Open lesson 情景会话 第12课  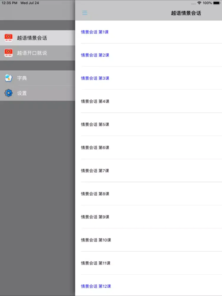[x=149, y=285]
